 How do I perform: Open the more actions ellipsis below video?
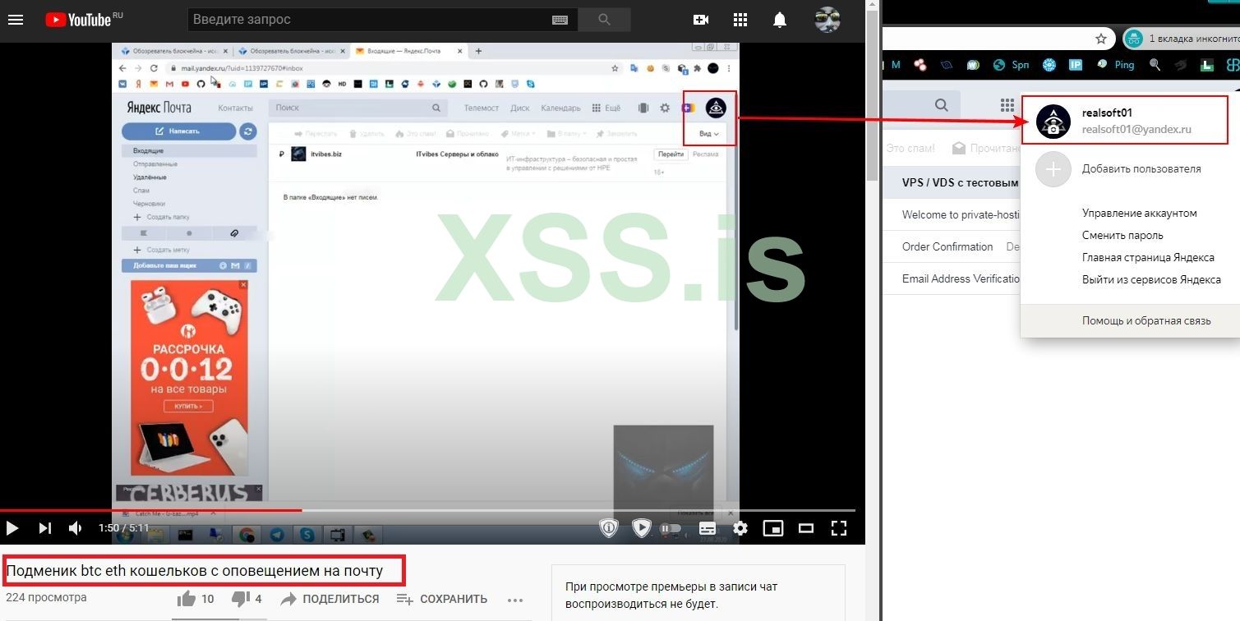tap(515, 600)
